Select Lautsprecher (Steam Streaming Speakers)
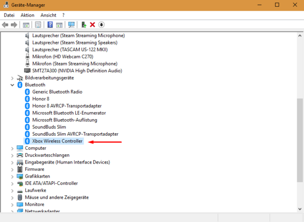The width and height of the screenshot is (304, 222). point(75,42)
